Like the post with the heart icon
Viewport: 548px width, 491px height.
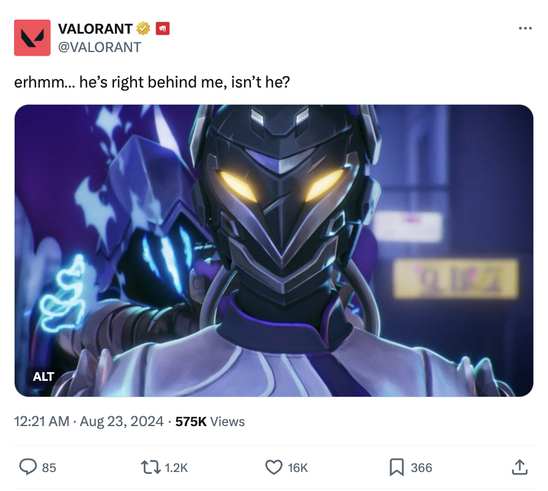(273, 467)
